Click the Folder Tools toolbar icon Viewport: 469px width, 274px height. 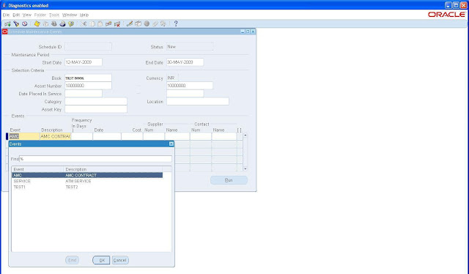[x=163, y=24]
